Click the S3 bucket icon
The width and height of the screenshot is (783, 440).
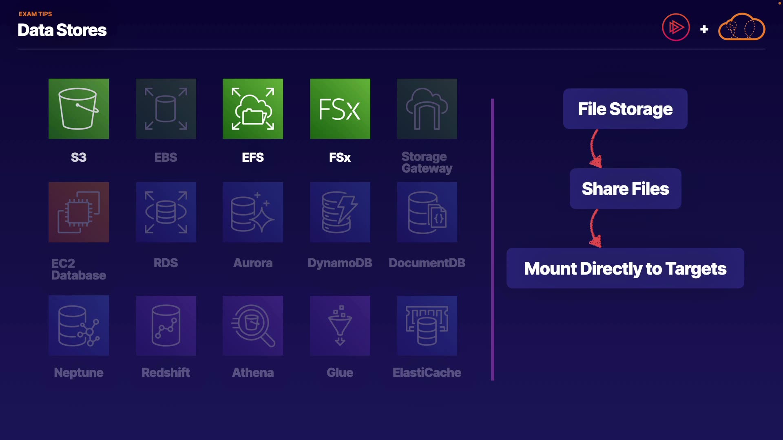[79, 109]
